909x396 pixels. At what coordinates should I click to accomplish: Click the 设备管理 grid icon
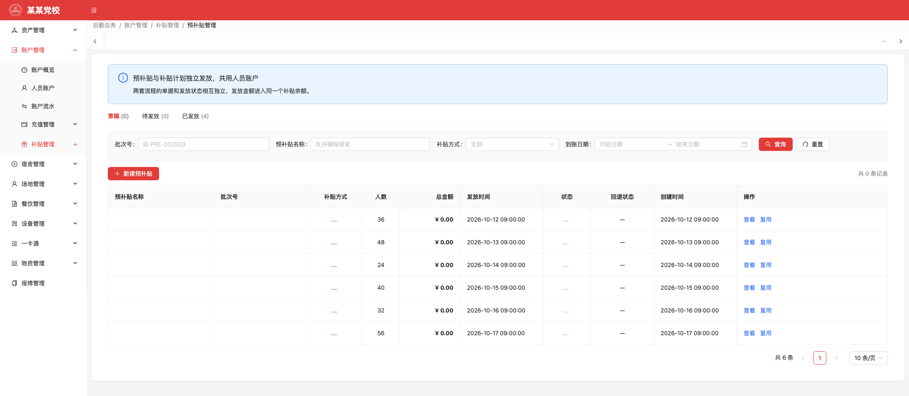pos(14,224)
